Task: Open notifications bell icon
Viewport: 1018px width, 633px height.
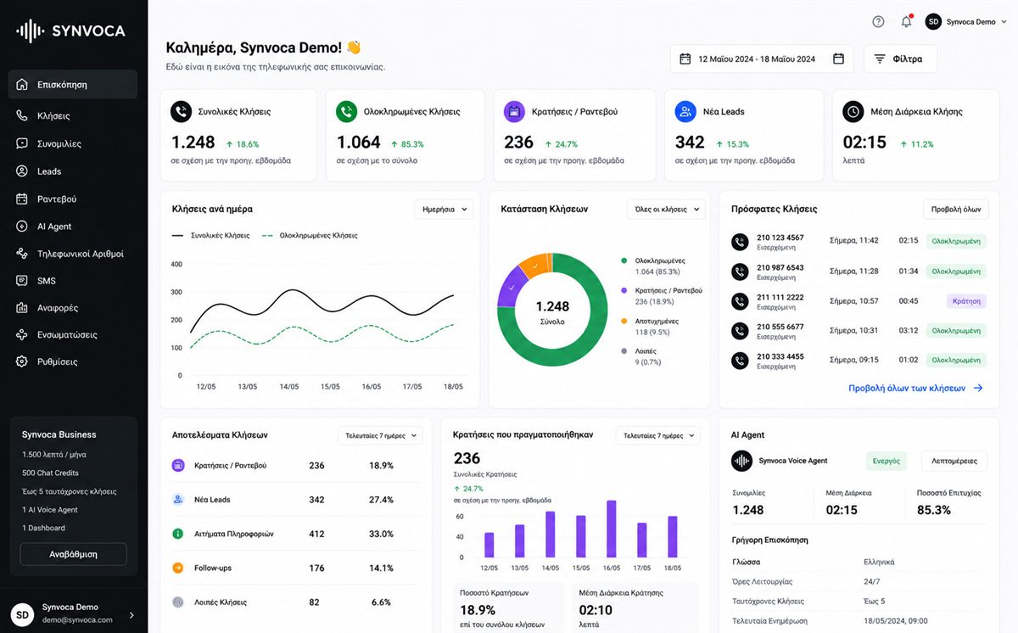Action: click(906, 21)
